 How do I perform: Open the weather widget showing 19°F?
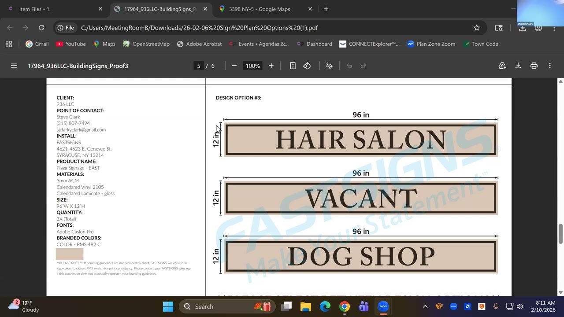24,306
